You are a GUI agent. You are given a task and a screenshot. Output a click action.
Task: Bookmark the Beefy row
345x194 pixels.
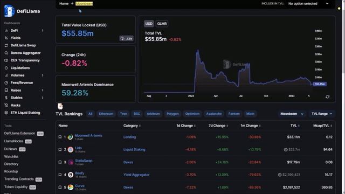tap(60, 175)
